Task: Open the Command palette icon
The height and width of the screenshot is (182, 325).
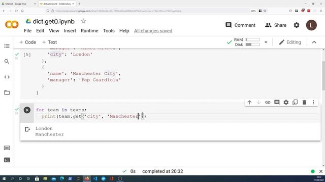Action: tap(7, 148)
